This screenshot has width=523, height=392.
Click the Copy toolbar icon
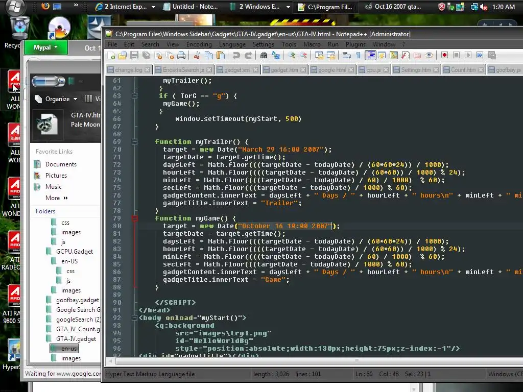(x=209, y=55)
